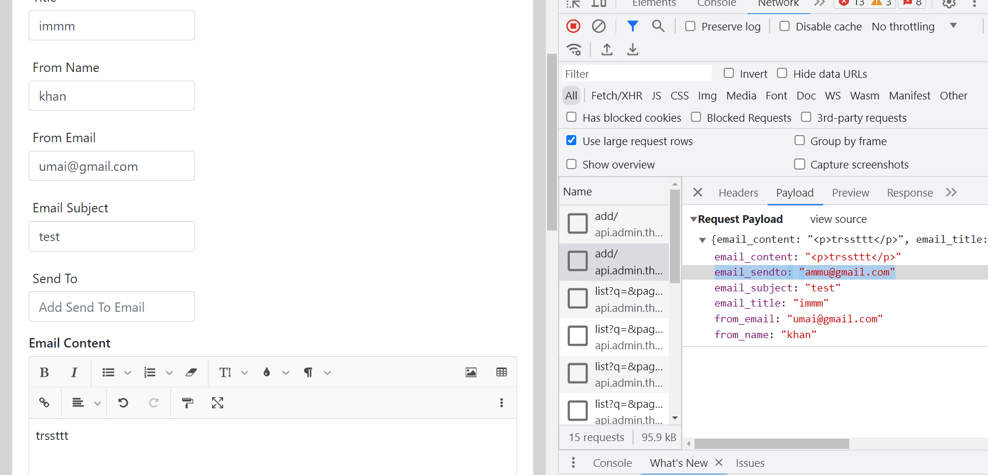Click the Add Send To Email field
The image size is (988, 475).
(112, 307)
